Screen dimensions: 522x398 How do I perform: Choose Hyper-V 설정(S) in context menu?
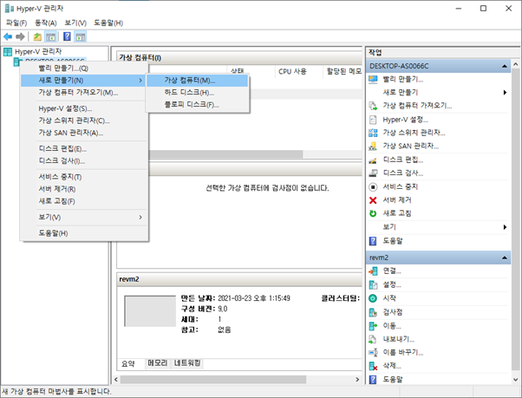click(x=84, y=108)
